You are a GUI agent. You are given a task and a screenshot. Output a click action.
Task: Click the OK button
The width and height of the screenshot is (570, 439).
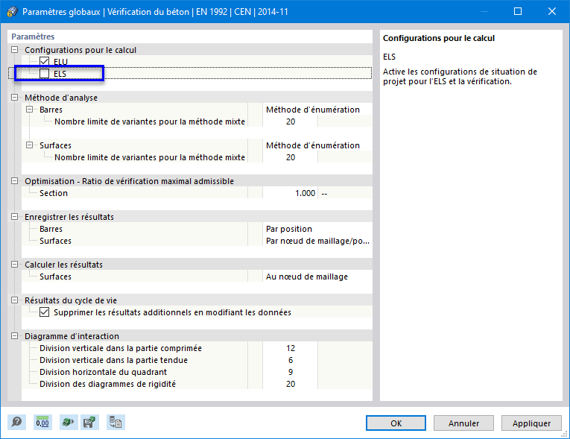point(396,423)
